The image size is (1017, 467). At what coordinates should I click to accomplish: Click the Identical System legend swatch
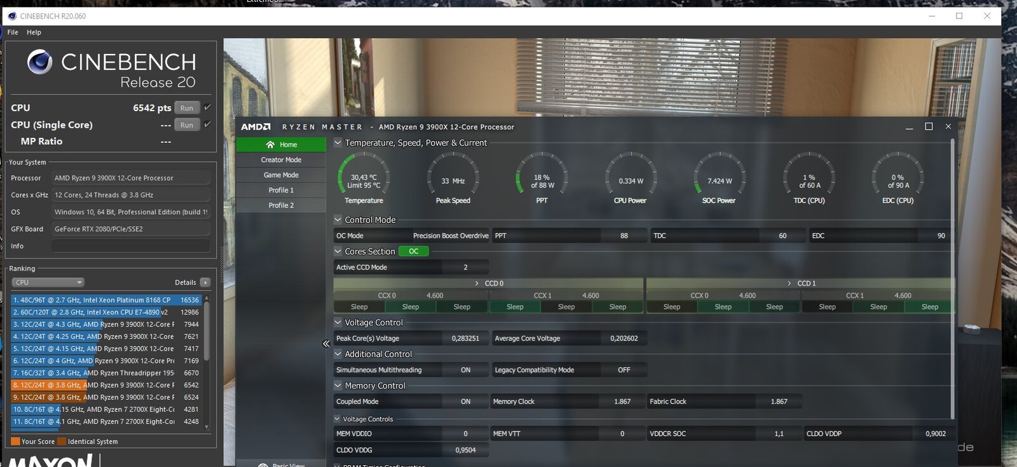pos(62,442)
